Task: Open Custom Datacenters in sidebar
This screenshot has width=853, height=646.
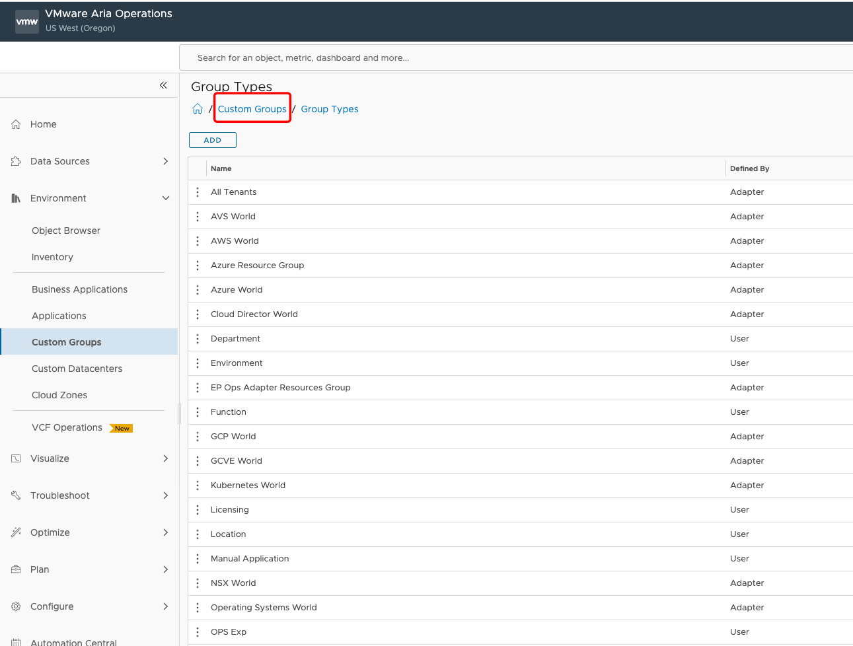Action: click(x=77, y=369)
